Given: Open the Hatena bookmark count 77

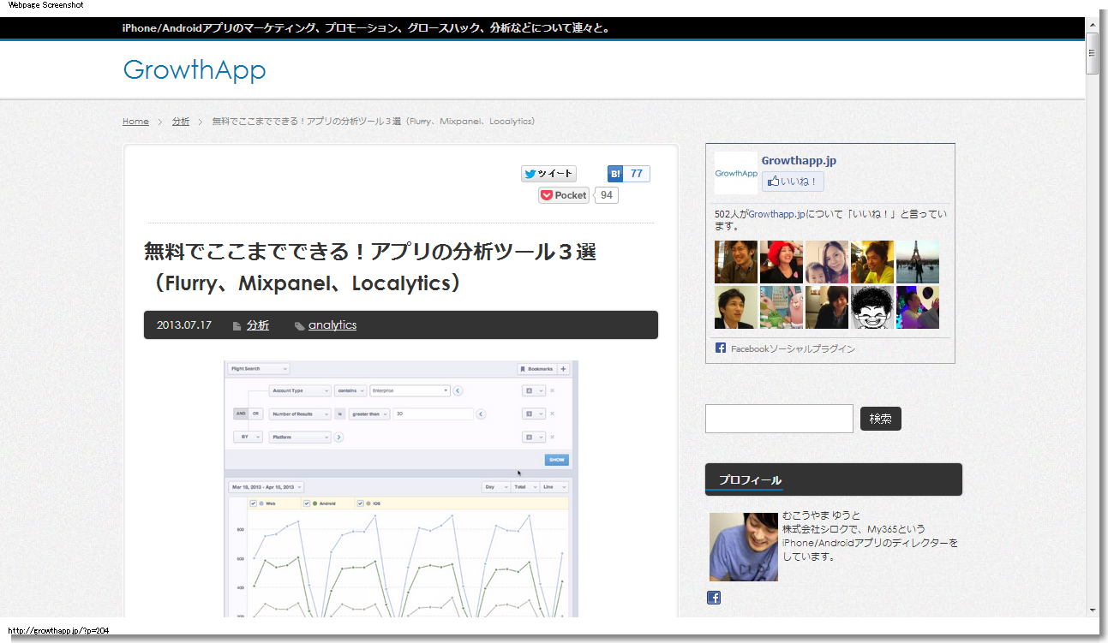Looking at the screenshot, I should point(637,174).
